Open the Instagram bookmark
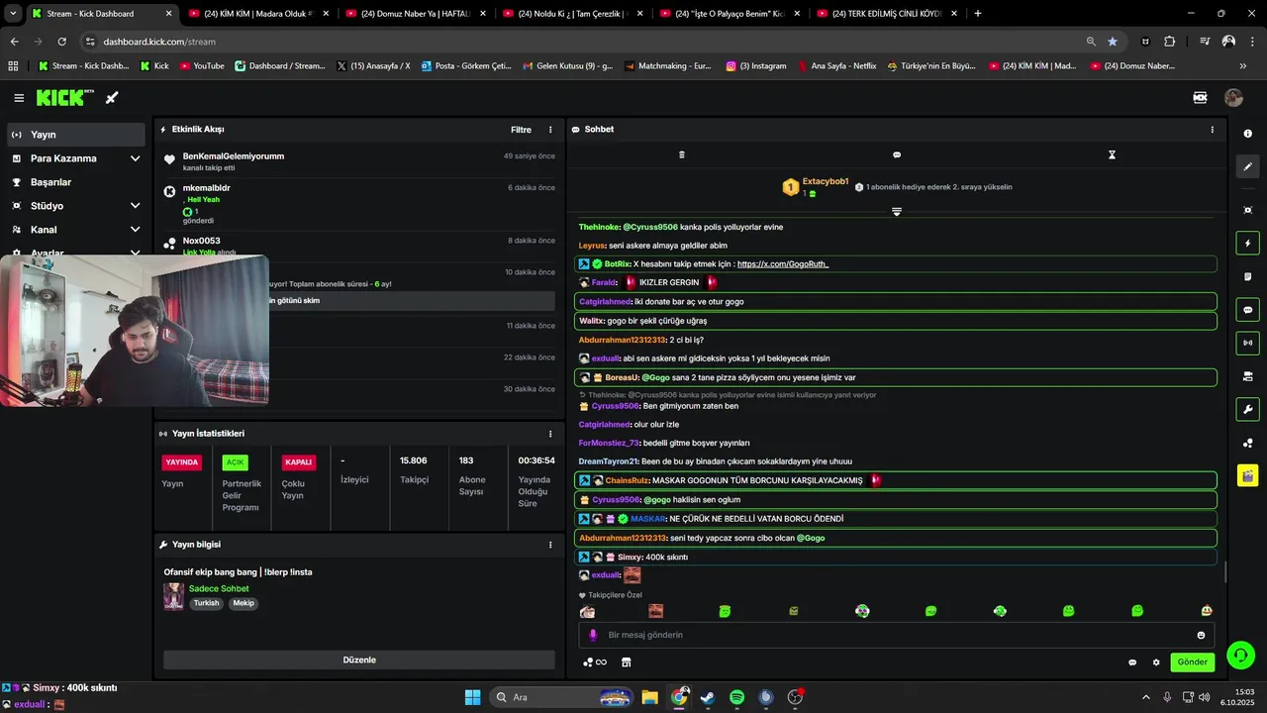The image size is (1267, 713). (x=756, y=65)
